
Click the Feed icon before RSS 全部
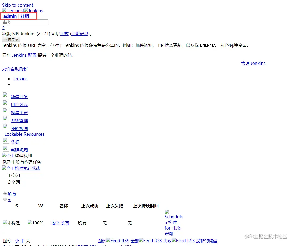pos(113,241)
